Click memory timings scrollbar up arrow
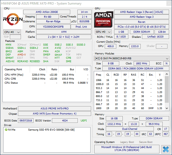The height and width of the screenshot is (155, 172). click(x=167, y=74)
